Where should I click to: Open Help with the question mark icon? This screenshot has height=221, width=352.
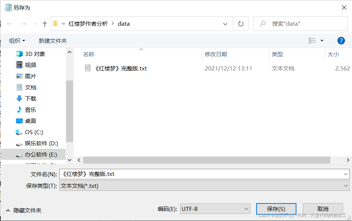[x=341, y=40]
